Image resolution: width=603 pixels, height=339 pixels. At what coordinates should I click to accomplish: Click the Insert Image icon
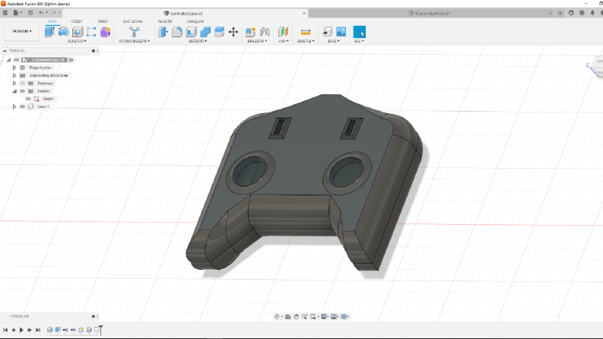pos(341,32)
